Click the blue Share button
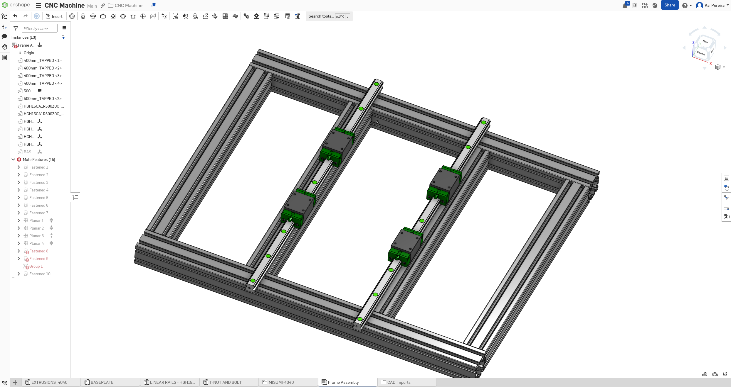The height and width of the screenshot is (387, 731). [x=669, y=5]
